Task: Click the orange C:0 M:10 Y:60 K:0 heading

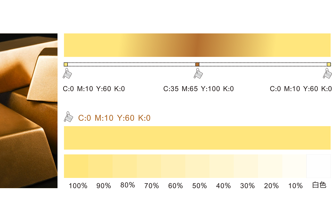Action: 114,118
